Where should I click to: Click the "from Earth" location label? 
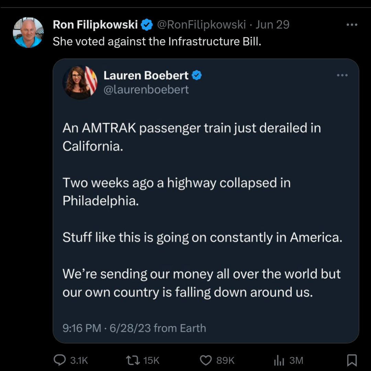[x=180, y=328]
